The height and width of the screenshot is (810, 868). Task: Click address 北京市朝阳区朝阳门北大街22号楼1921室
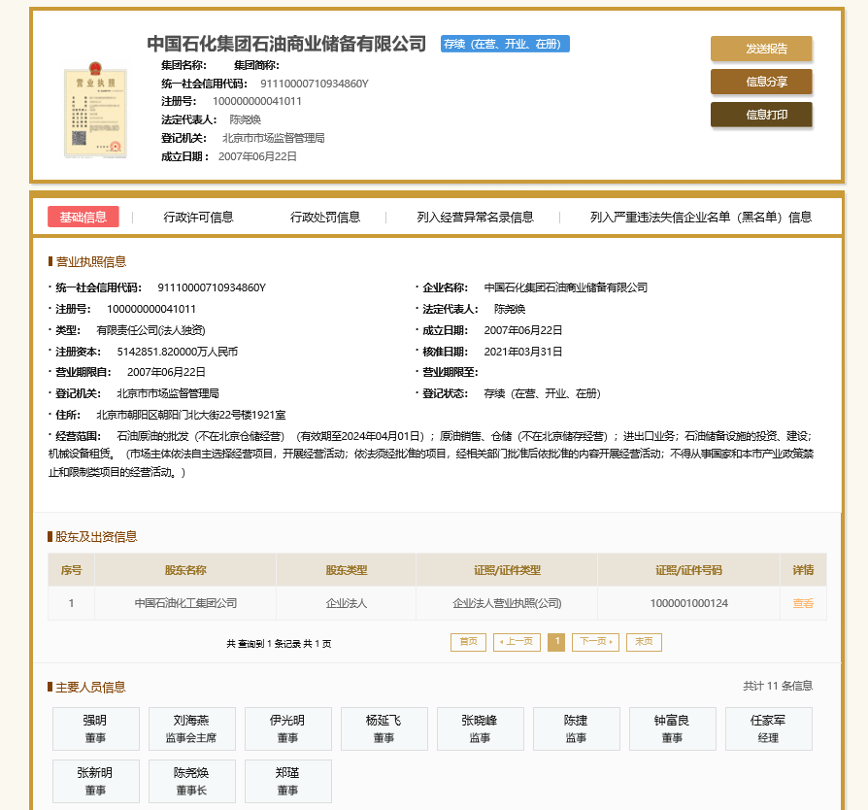191,415
